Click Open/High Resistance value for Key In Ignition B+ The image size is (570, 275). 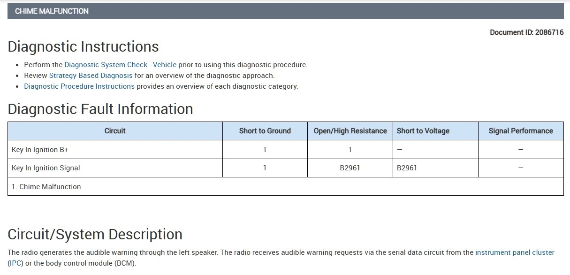click(x=350, y=150)
